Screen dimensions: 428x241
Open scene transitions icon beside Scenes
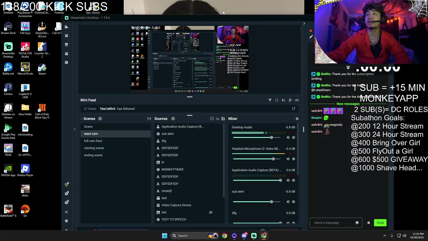click(x=149, y=118)
